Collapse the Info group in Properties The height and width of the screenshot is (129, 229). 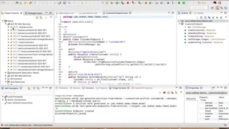point(201,100)
